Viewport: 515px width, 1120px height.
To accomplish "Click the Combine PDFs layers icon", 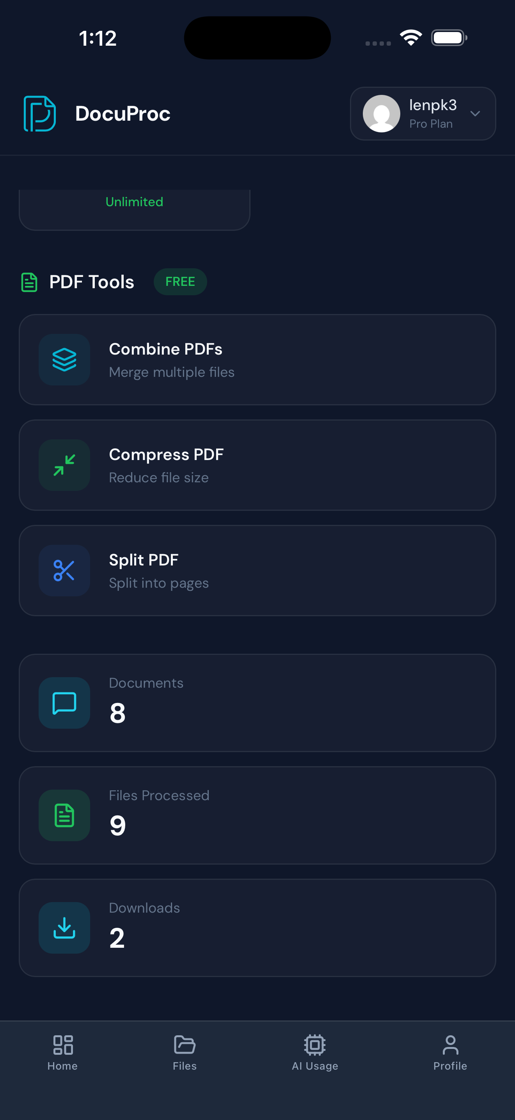I will 64,360.
